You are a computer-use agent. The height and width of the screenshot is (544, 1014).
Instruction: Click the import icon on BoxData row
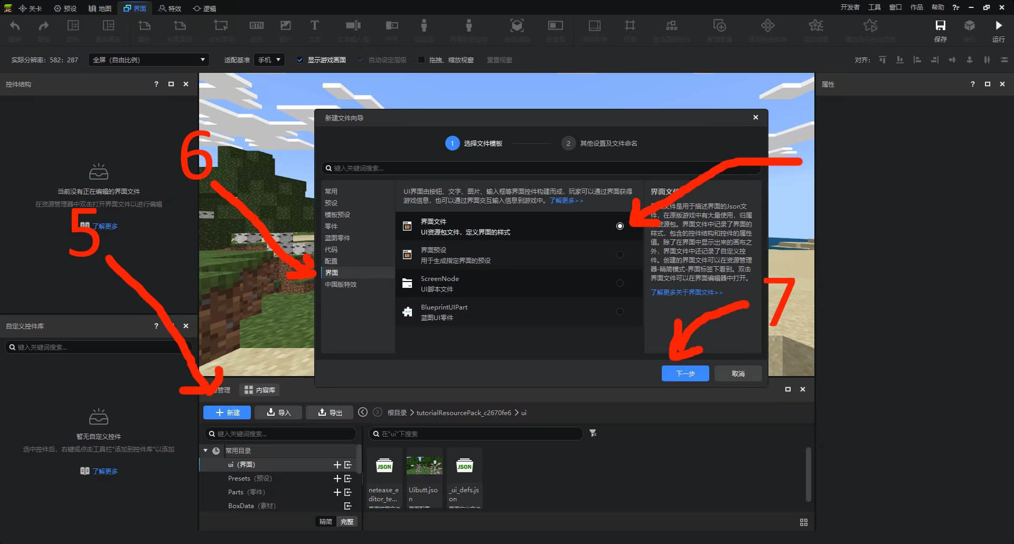click(x=348, y=506)
